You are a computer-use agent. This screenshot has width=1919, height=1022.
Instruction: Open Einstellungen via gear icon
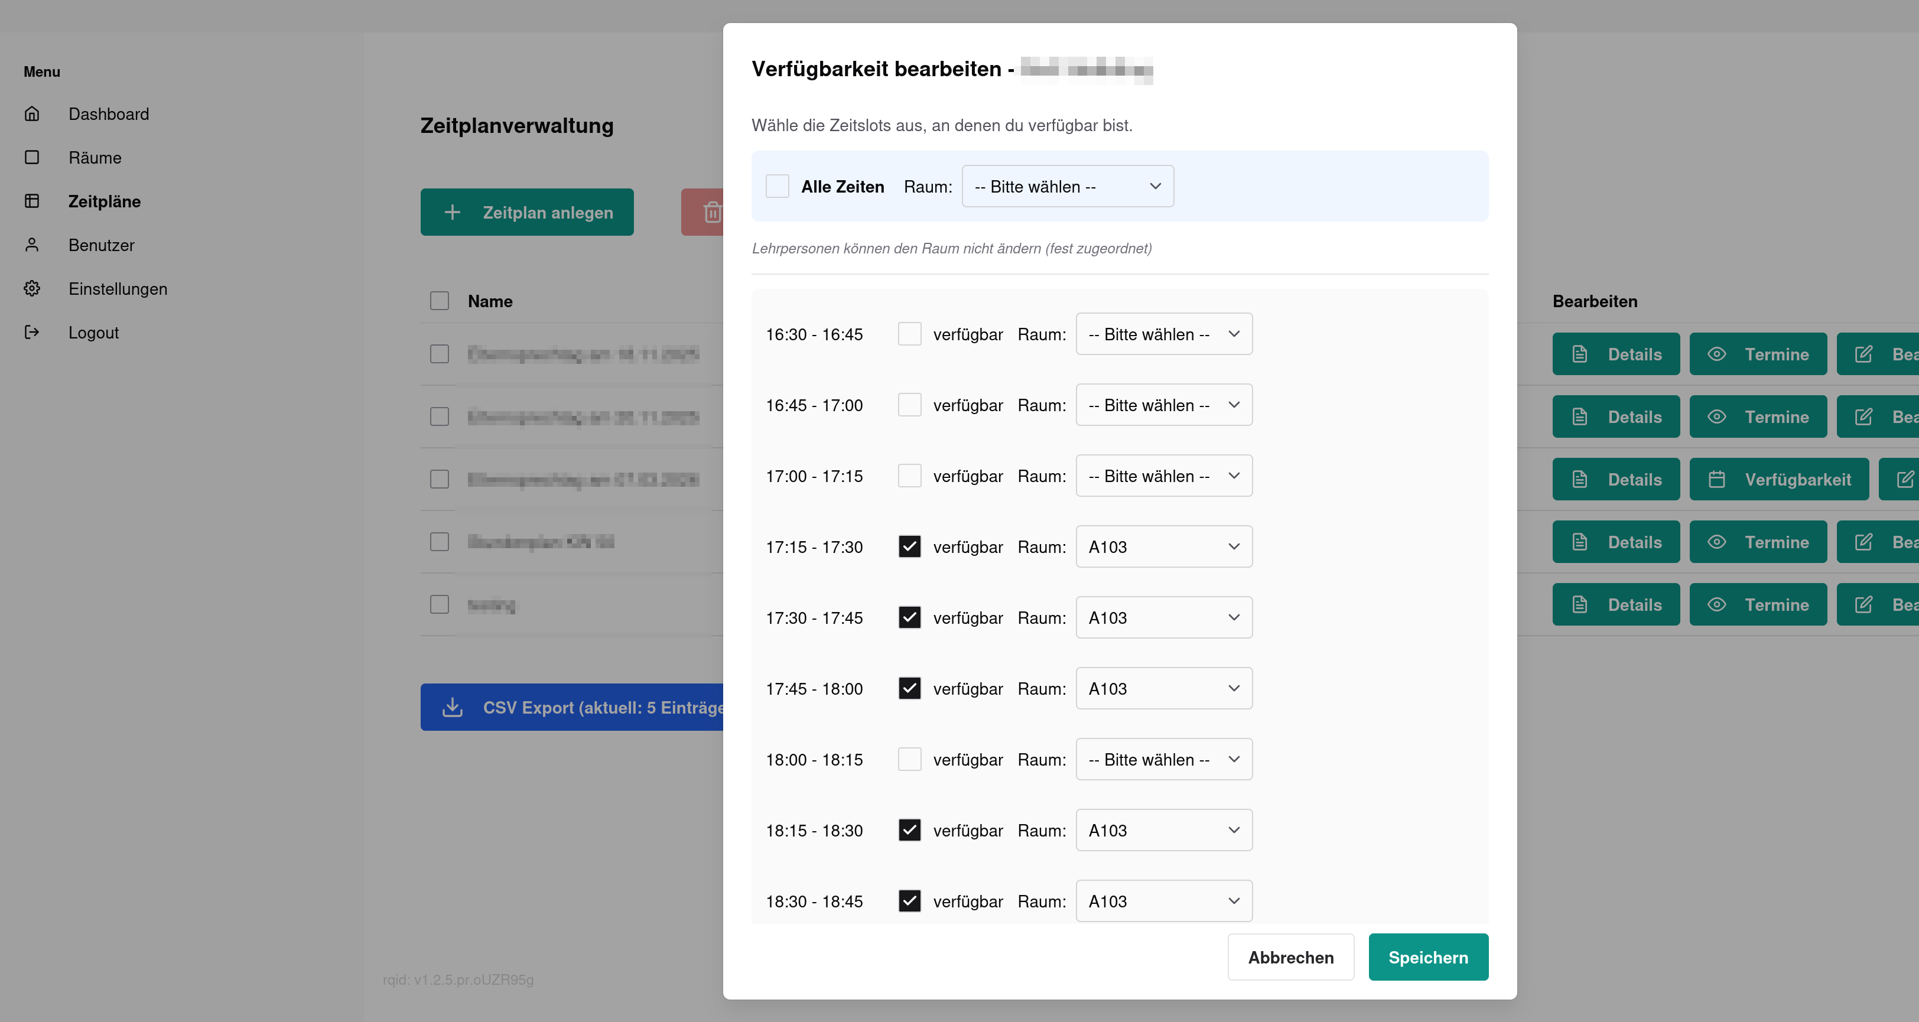(x=32, y=288)
